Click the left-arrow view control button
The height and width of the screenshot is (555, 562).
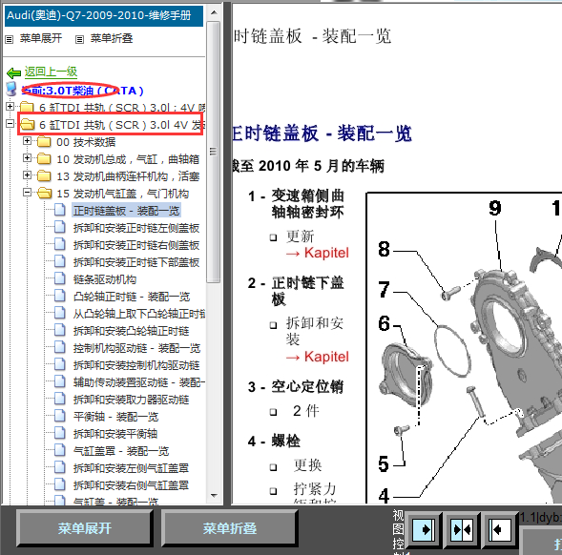(499, 529)
